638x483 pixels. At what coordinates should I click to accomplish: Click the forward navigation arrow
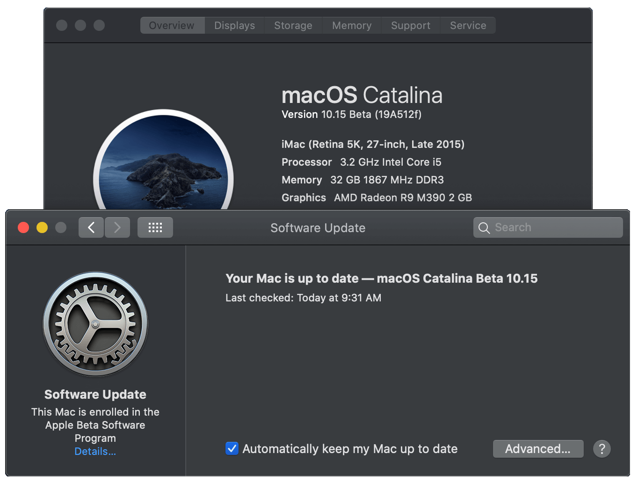click(x=117, y=227)
